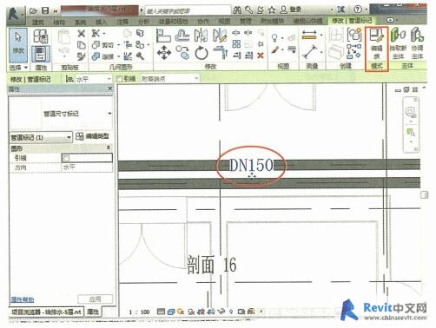Open the Insert (插入) ribbon tab
436x328 pixels.
101,22
